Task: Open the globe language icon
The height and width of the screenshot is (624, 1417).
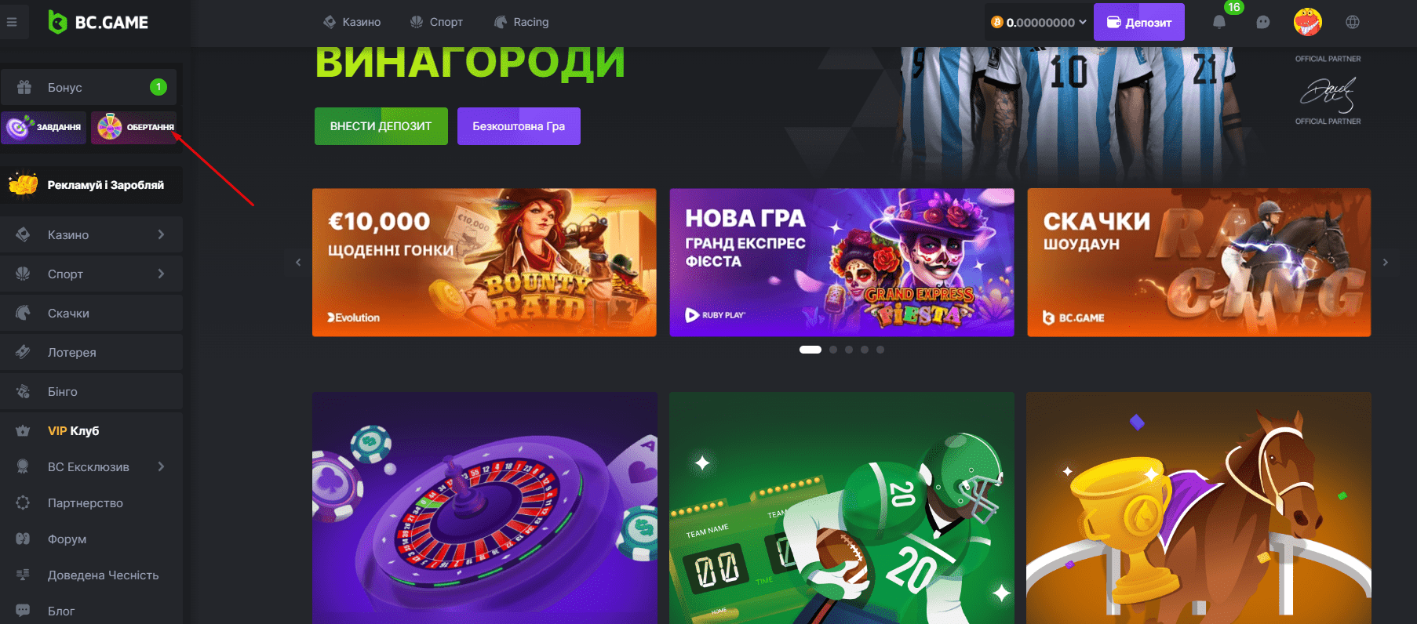Action: click(1352, 22)
